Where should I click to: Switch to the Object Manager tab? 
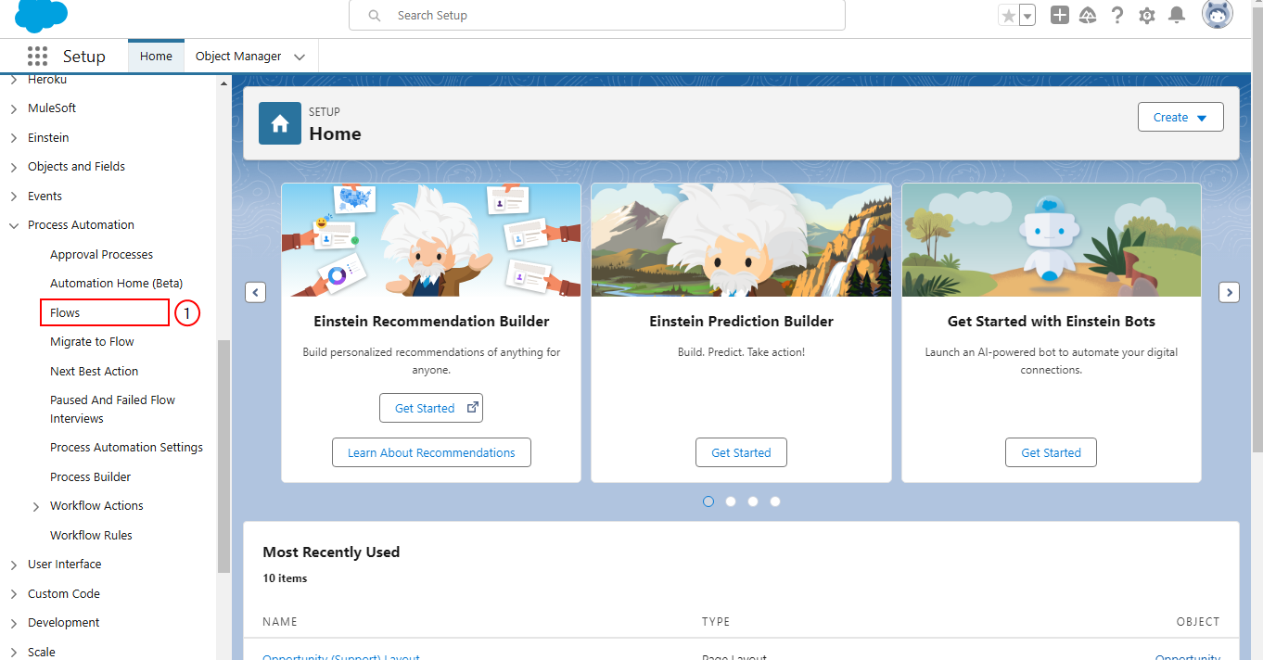pos(238,56)
